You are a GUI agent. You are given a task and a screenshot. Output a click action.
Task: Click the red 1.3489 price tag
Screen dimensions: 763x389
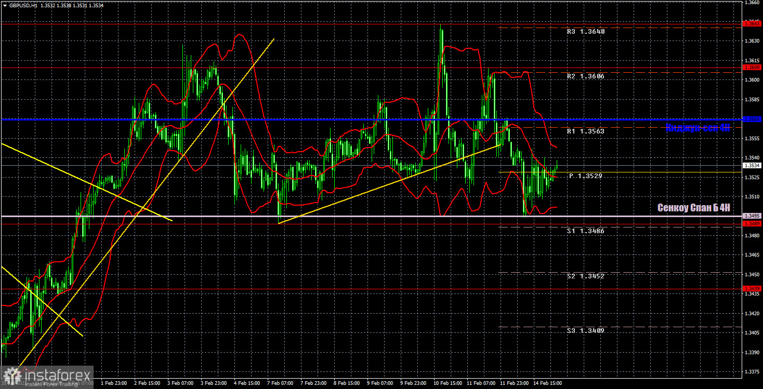click(752, 223)
